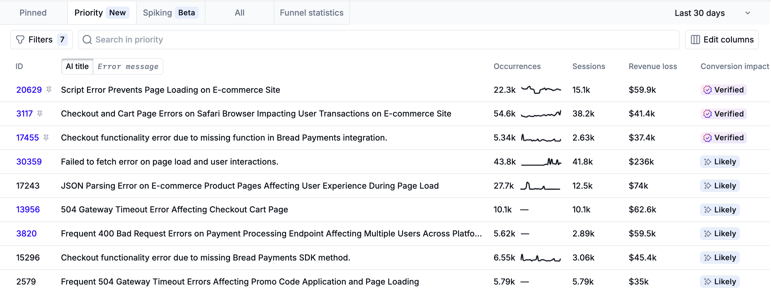The height and width of the screenshot is (293, 771).
Task: Open issue link 13956
Action: coord(28,210)
